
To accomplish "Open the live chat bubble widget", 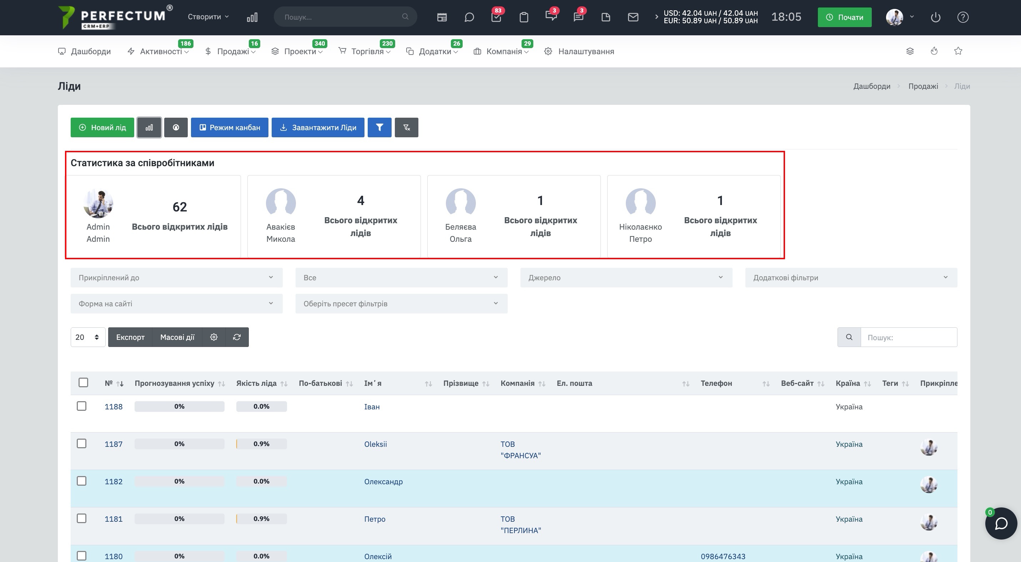I will pyautogui.click(x=1001, y=523).
